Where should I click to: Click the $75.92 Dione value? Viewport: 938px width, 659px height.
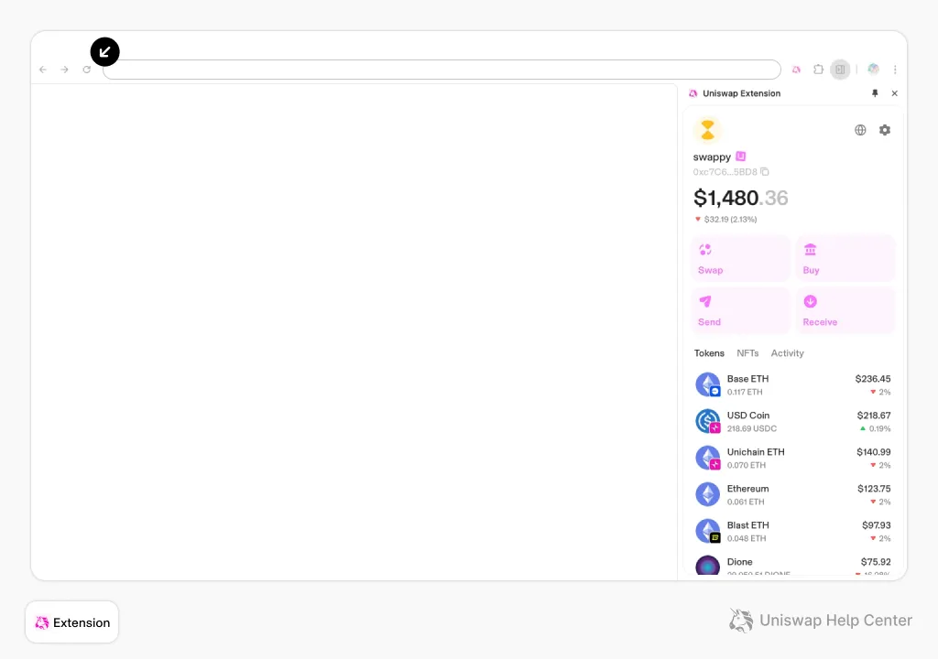coord(876,562)
